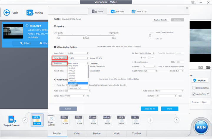212x139 pixels.
Task: Open the Sample Rate 44100 dropdown
Action: pos(74,96)
